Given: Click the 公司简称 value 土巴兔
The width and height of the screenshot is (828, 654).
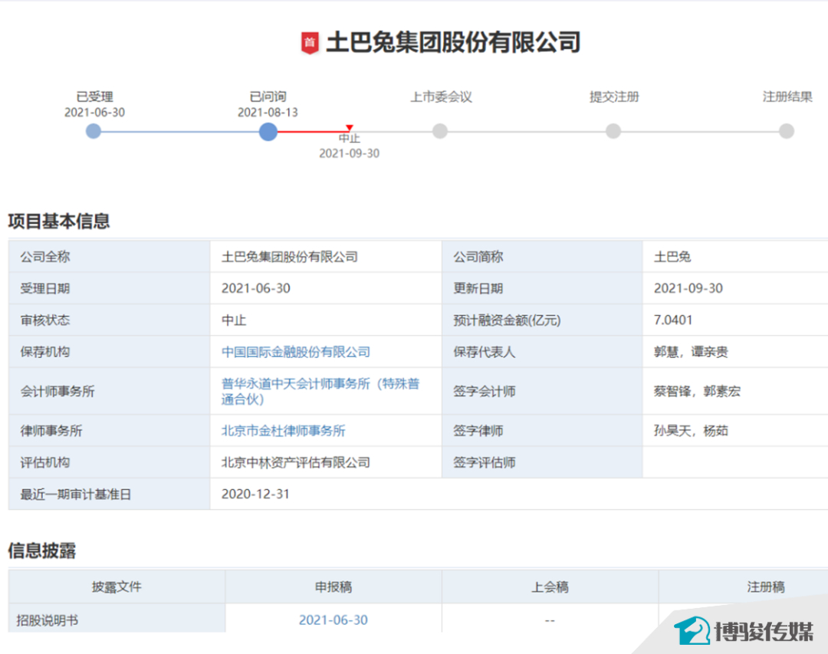Looking at the screenshot, I should pos(672,257).
